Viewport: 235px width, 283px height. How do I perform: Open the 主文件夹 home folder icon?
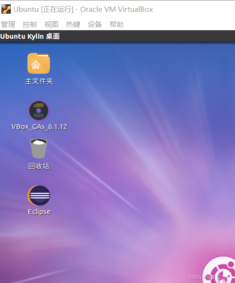[39, 63]
